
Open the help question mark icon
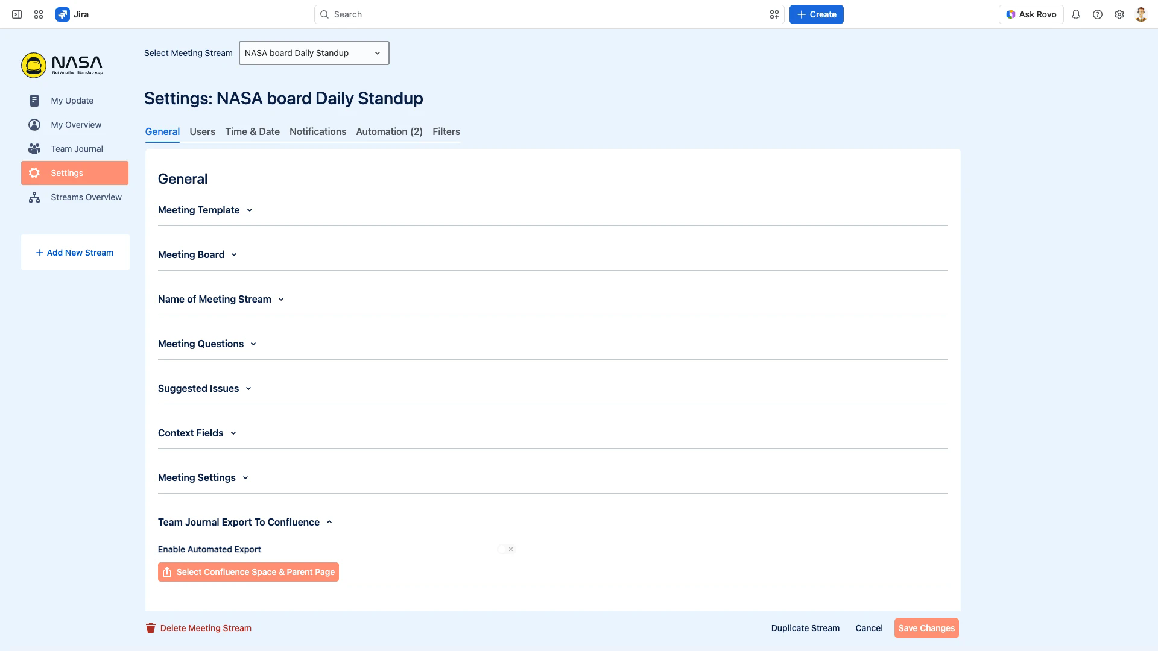point(1098,14)
